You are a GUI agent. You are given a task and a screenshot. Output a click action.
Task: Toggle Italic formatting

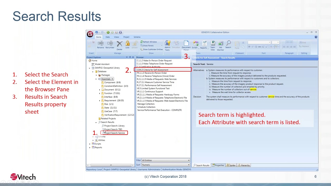pos(253,47)
